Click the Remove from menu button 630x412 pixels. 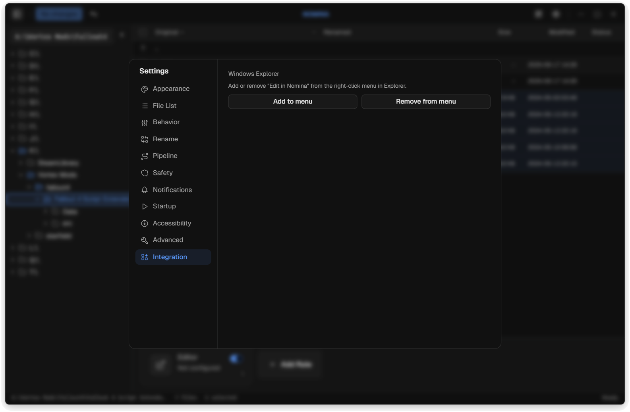[x=425, y=102]
